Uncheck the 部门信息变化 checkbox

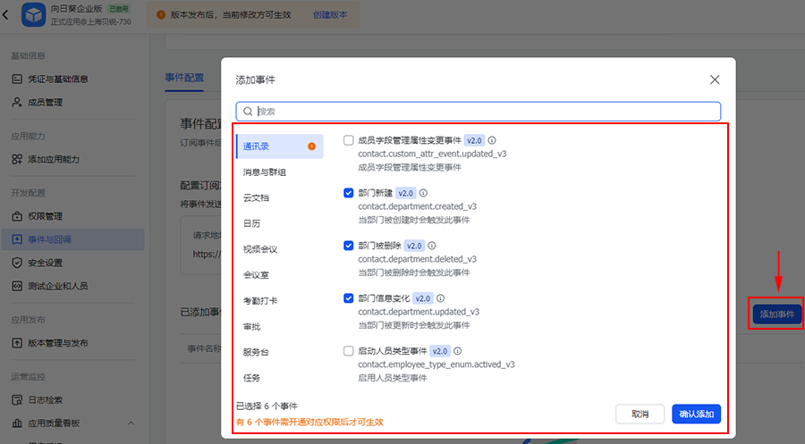click(x=349, y=298)
